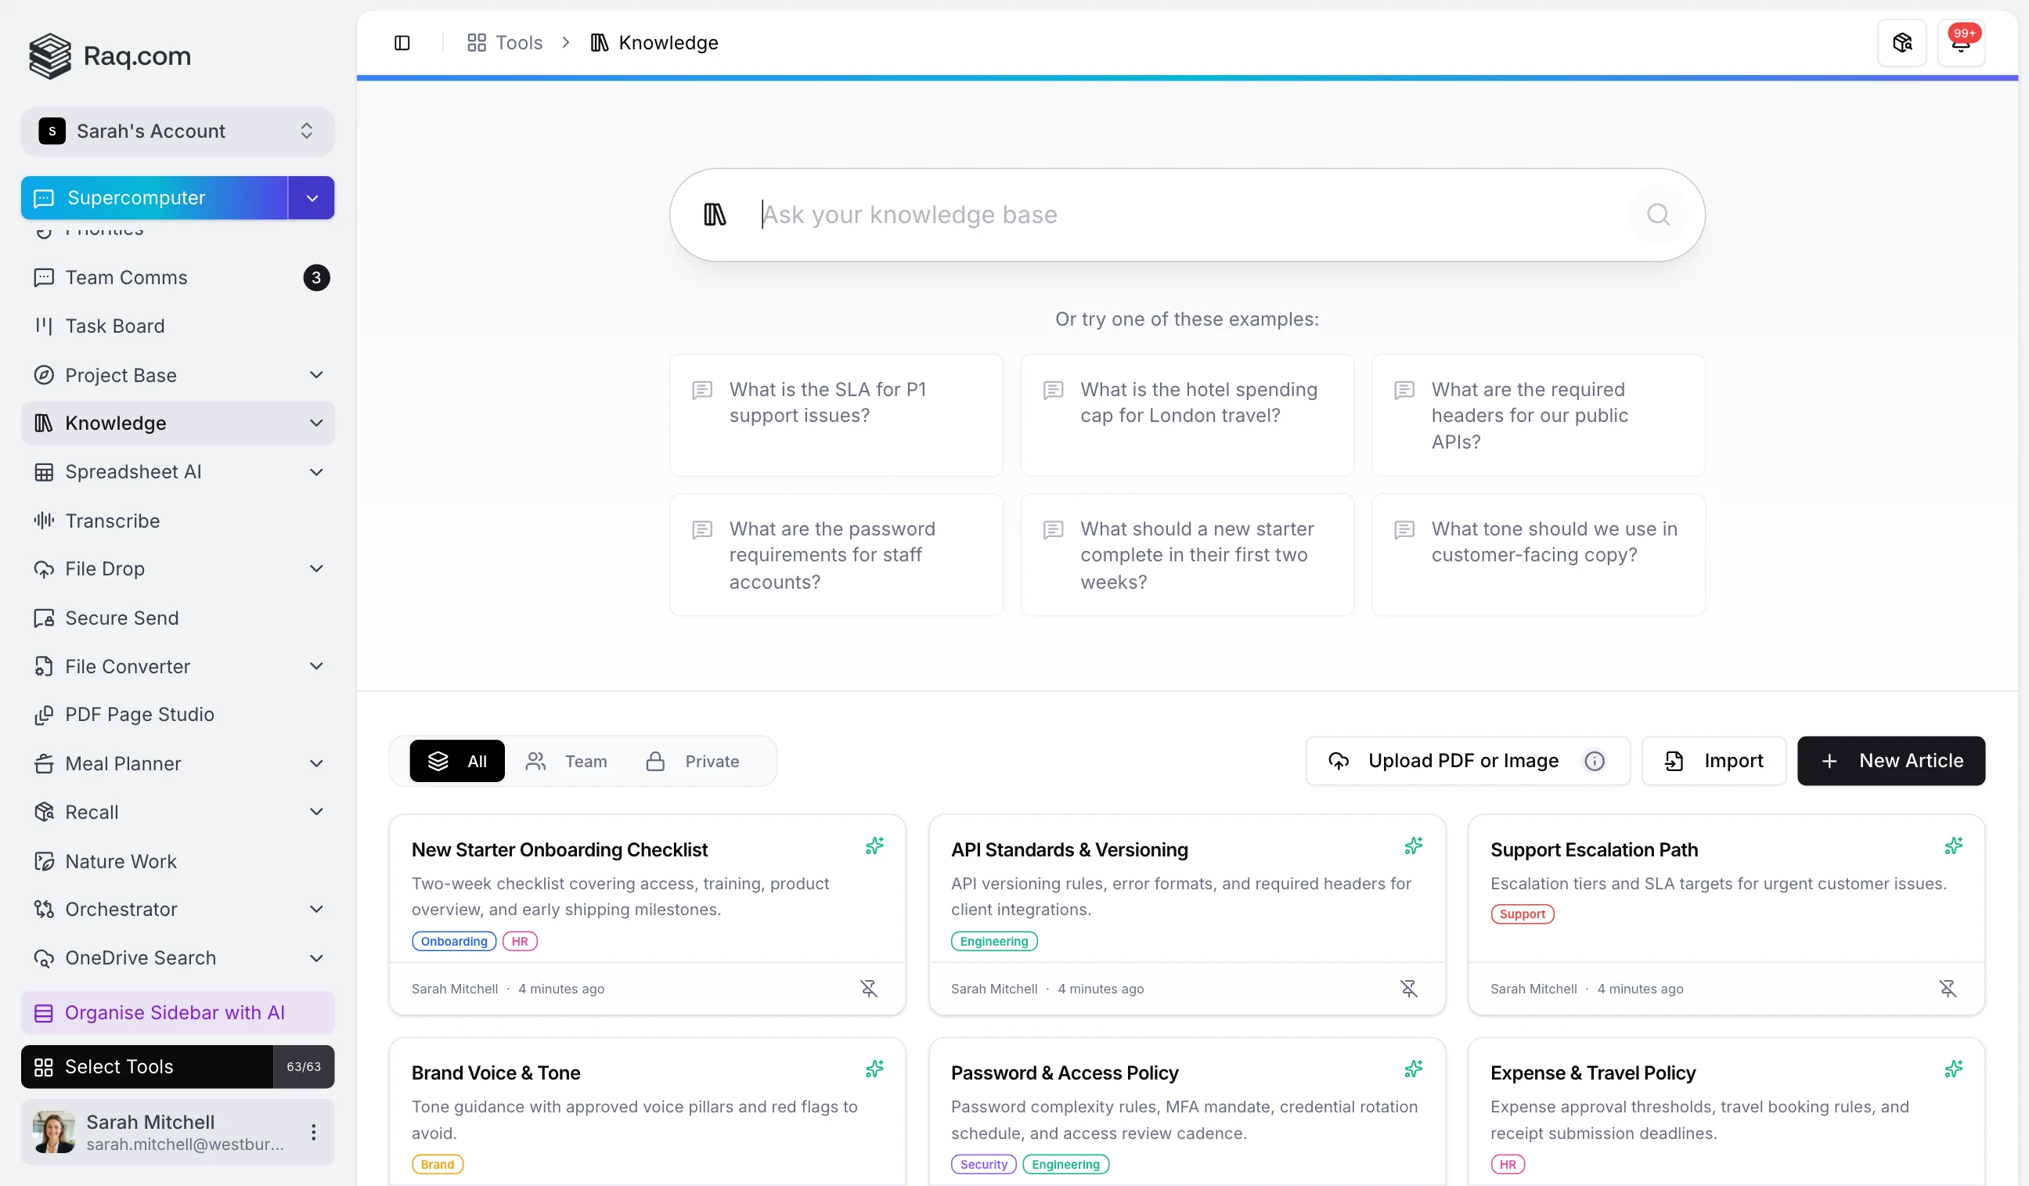
Task: Open Secure Send tool
Action: (x=178, y=618)
